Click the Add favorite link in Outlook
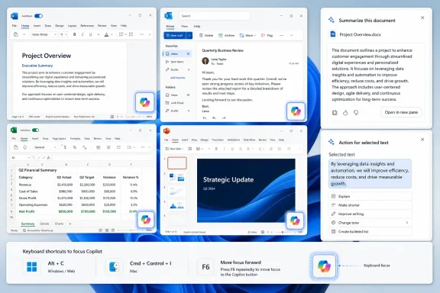This screenshot has height=293, width=440. 178,78
